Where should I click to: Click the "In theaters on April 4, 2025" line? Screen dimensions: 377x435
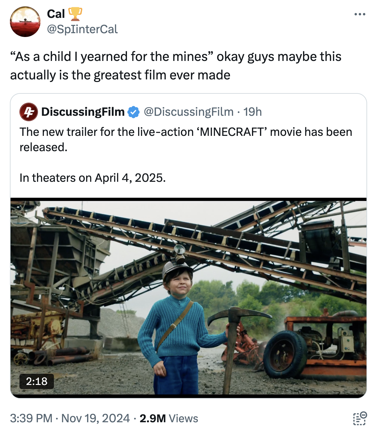pos(92,178)
